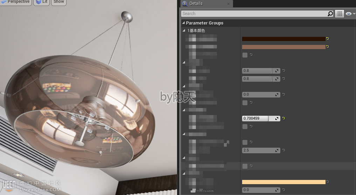
Task: Click the Search field in Details
Action: click(254, 14)
